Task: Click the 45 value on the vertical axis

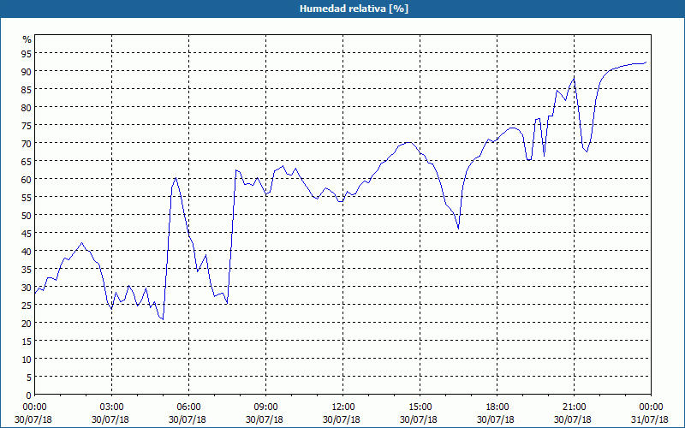Action: coord(27,233)
